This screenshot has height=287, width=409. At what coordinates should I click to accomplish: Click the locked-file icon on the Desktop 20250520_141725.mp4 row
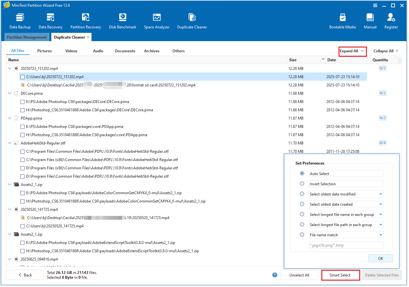click(23, 218)
